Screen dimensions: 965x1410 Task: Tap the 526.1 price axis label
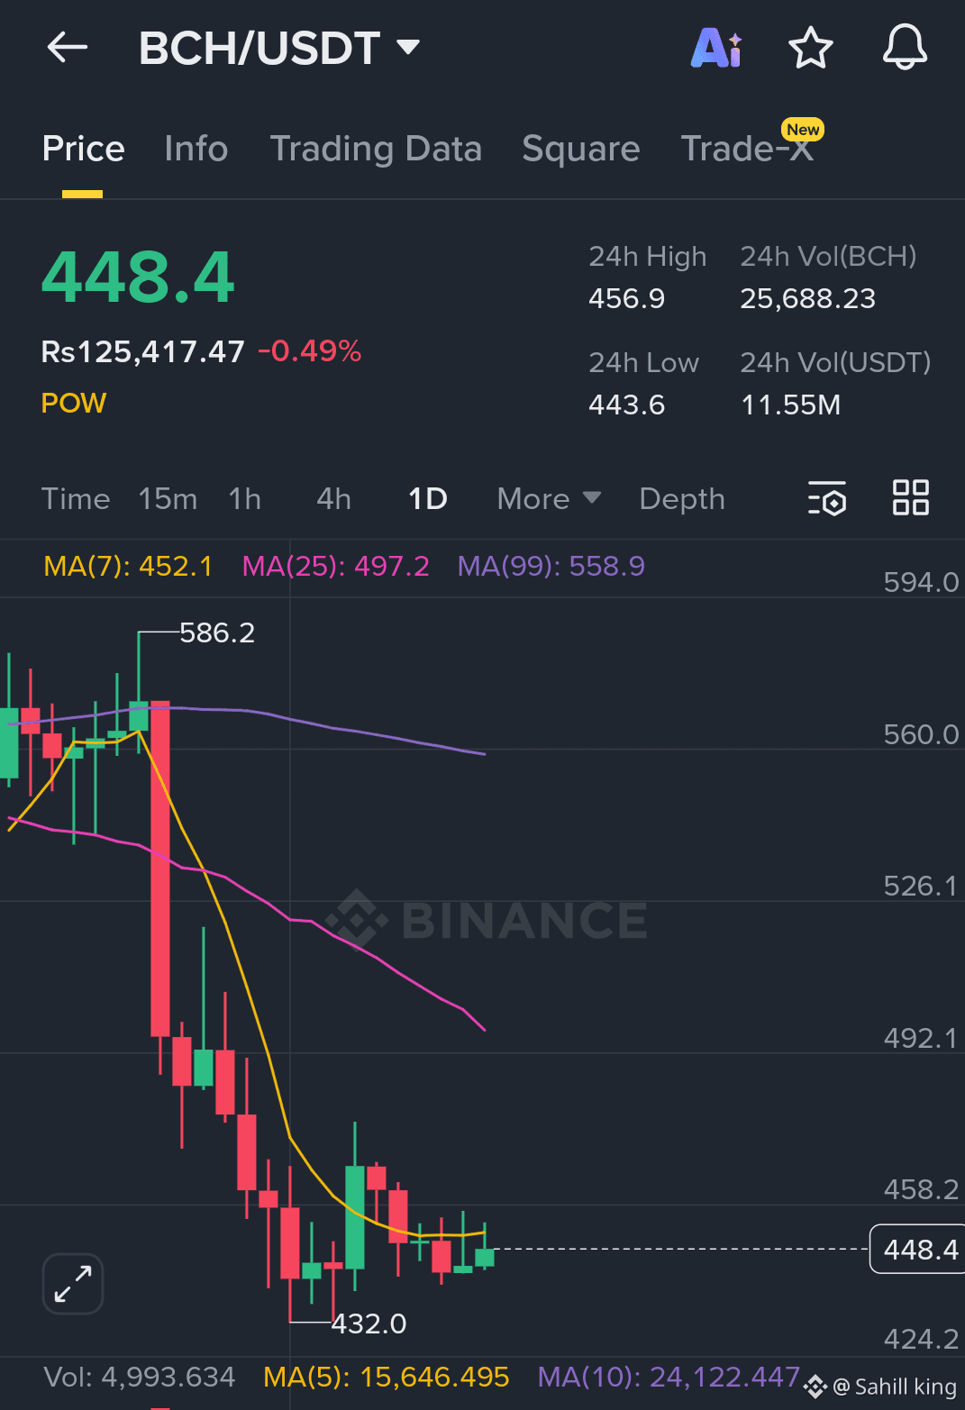tap(921, 886)
